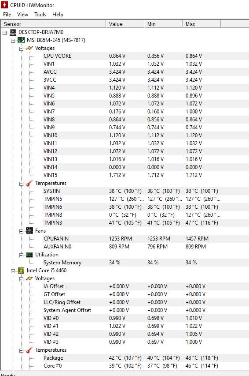Click the Utilization graph icon
Image resolution: width=249 pixels, height=376 pixels.
pos(29,255)
